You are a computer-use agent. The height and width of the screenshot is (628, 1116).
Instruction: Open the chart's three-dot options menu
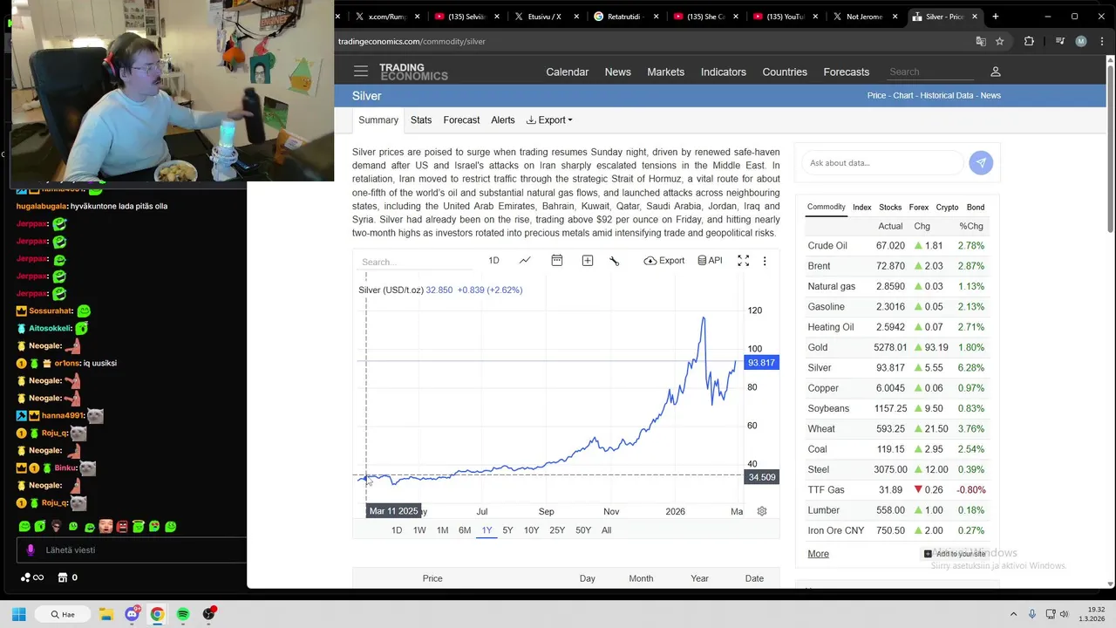(x=765, y=261)
